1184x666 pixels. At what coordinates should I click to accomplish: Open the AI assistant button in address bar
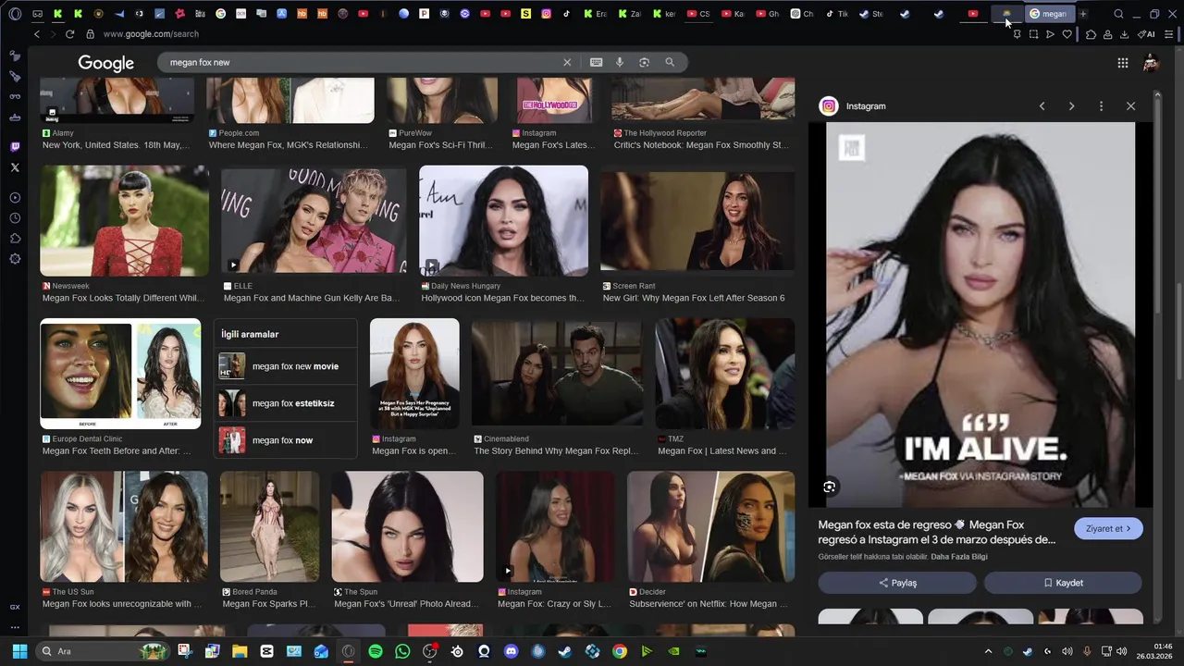click(x=1146, y=34)
